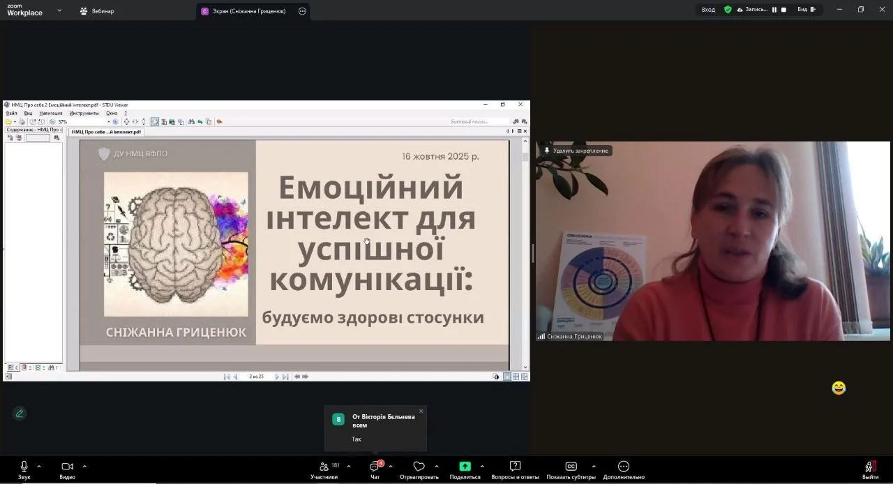Click the Выйти leave meeting icon
This screenshot has height=484, width=893.
coord(870,467)
